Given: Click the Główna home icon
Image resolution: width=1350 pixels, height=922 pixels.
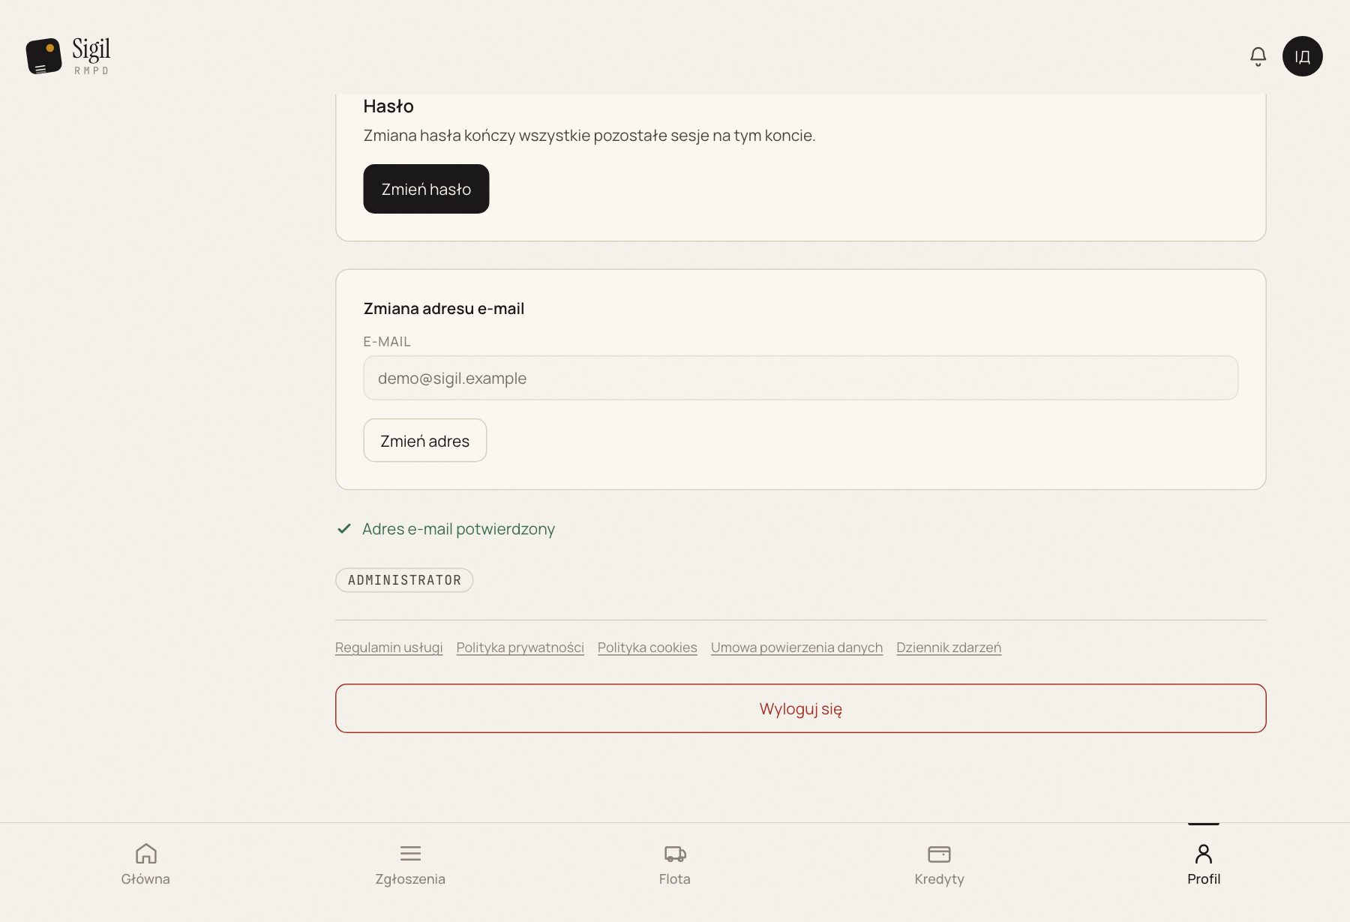Looking at the screenshot, I should pos(145,853).
